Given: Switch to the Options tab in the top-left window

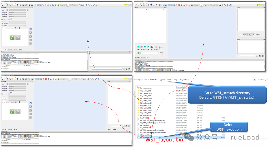Looking at the screenshot, I should [12, 28].
